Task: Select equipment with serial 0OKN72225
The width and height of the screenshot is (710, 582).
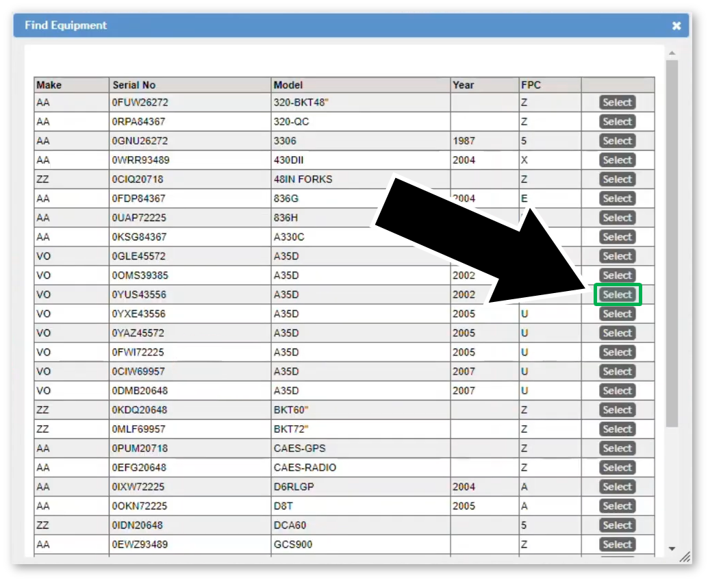Action: (617, 507)
